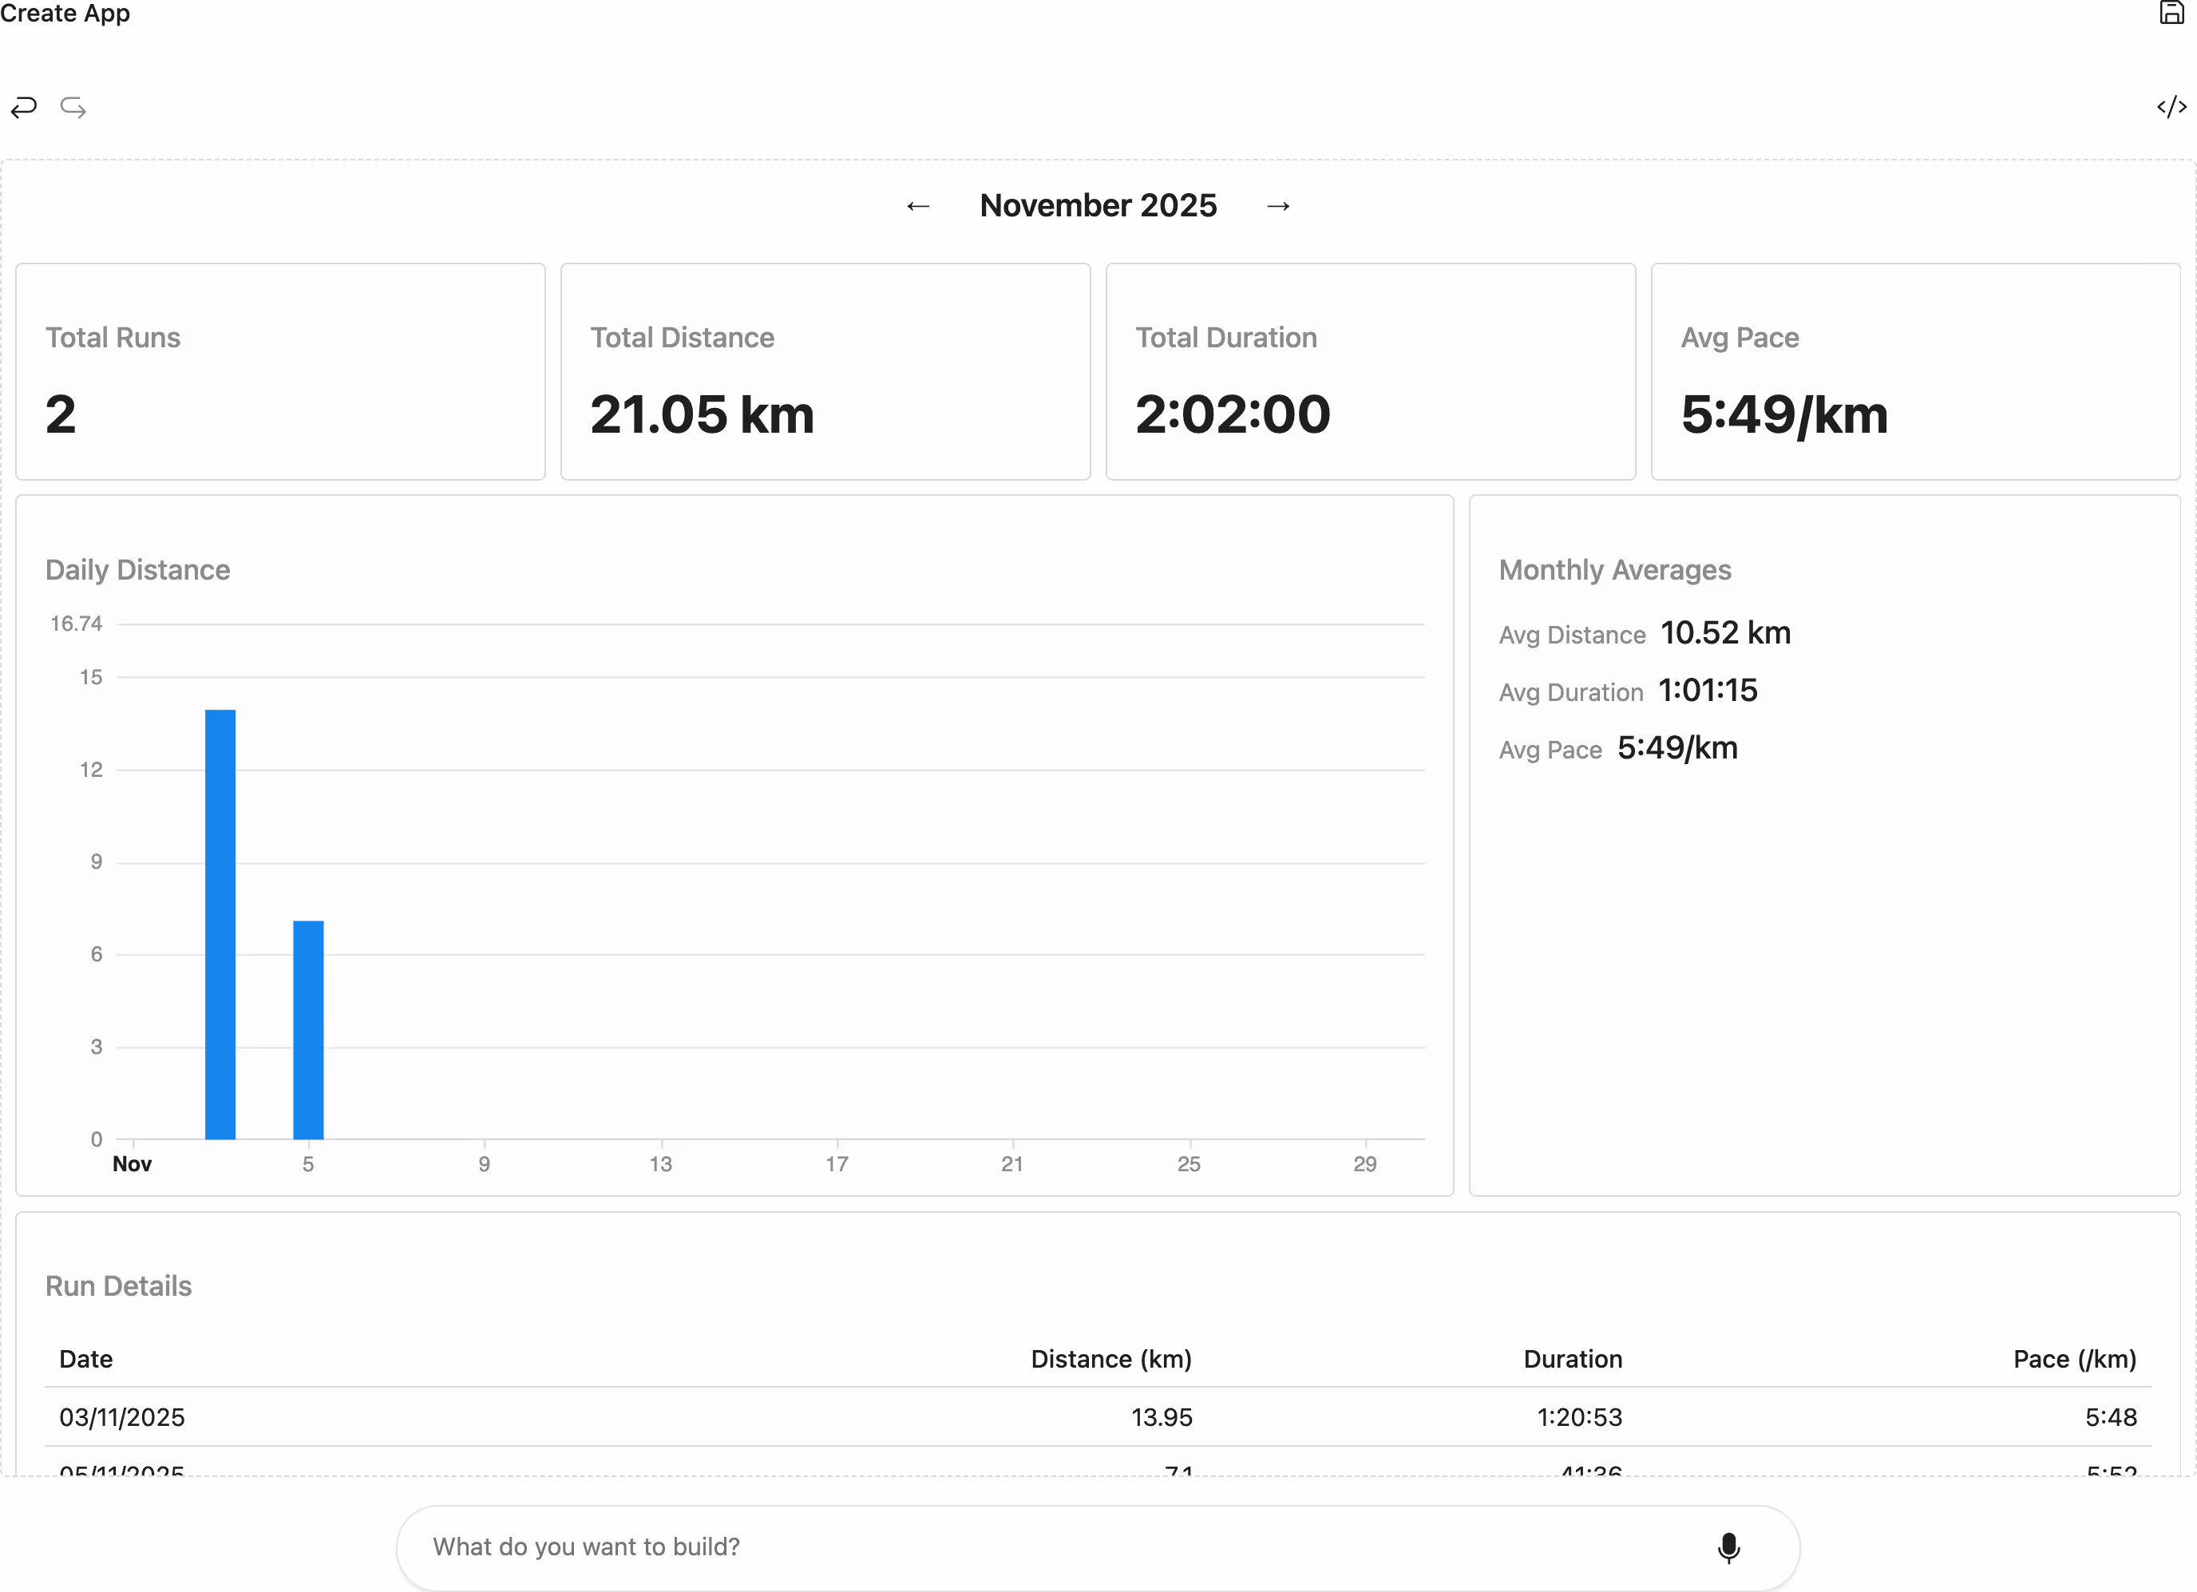The image size is (2197, 1592).
Task: Click the Pace (/km) column header
Action: [x=2073, y=1359]
